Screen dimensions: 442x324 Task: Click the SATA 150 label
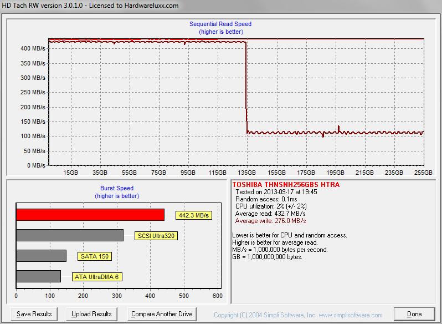95,256
